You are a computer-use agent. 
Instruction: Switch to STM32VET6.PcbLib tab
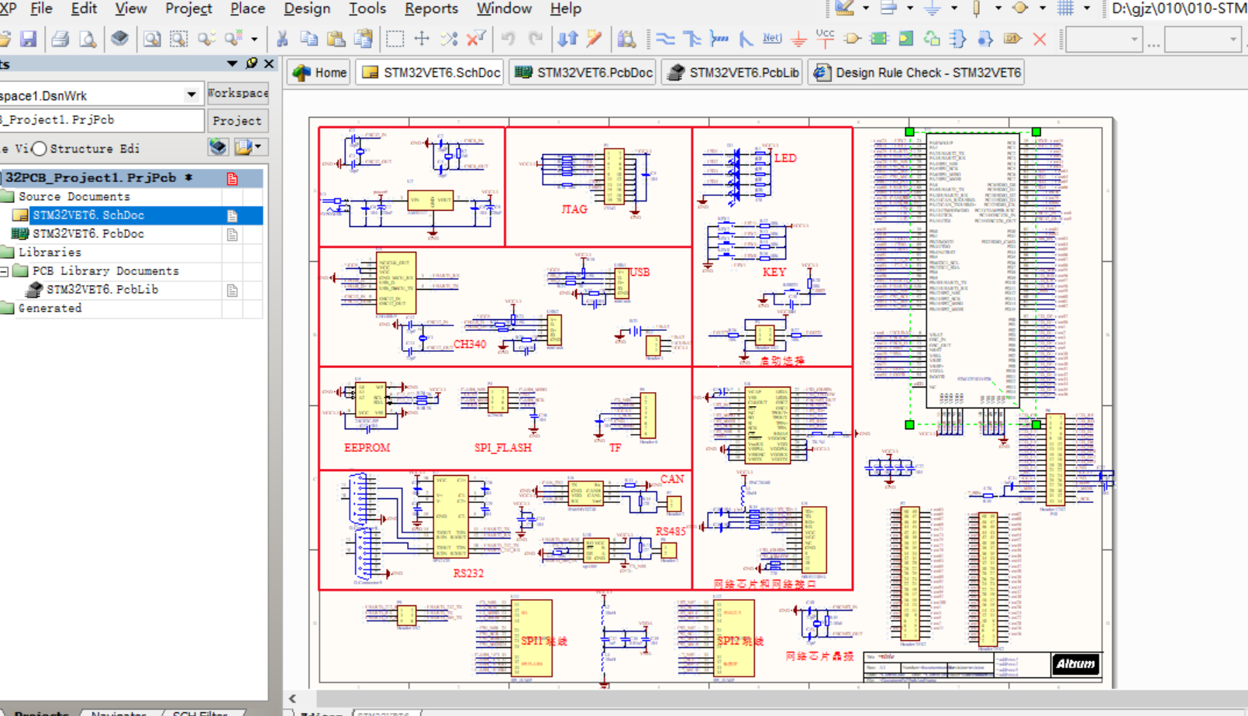pyautogui.click(x=733, y=72)
